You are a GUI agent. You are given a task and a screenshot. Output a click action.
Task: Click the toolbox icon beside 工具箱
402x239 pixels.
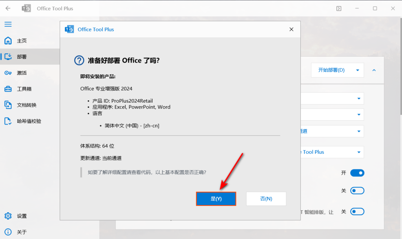8,89
